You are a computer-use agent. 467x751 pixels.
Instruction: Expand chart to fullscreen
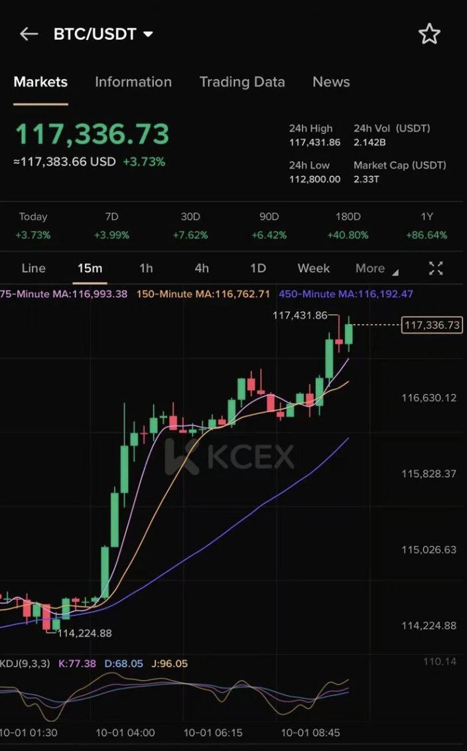click(435, 268)
